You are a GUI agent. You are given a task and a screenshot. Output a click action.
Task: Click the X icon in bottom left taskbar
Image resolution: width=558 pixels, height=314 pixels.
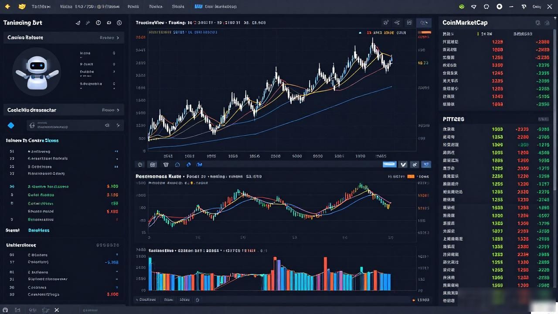[x=57, y=310]
